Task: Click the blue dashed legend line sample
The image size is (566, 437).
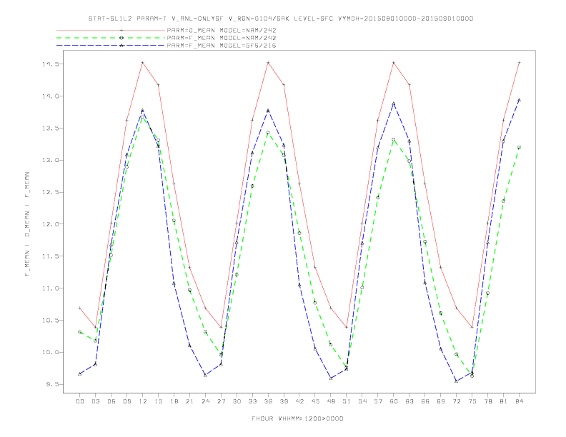Action: click(x=111, y=46)
